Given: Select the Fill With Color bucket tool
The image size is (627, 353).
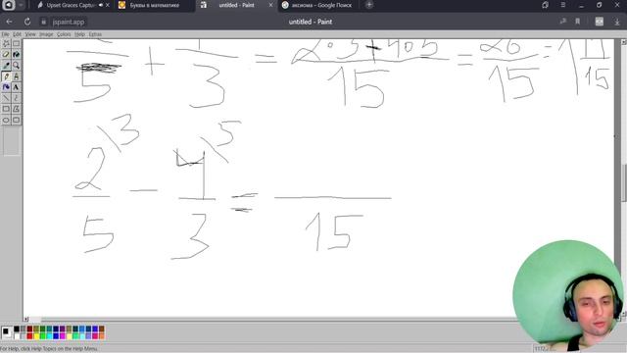Looking at the screenshot, I should (16, 54).
